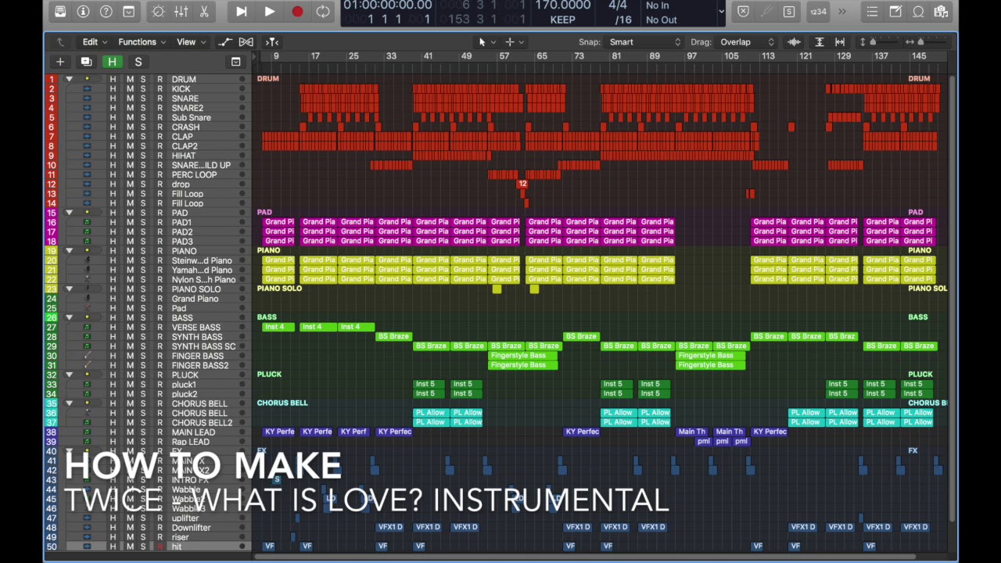The image size is (1001, 563).
Task: Click the KEEP tempo mode label
Action: pos(562,20)
